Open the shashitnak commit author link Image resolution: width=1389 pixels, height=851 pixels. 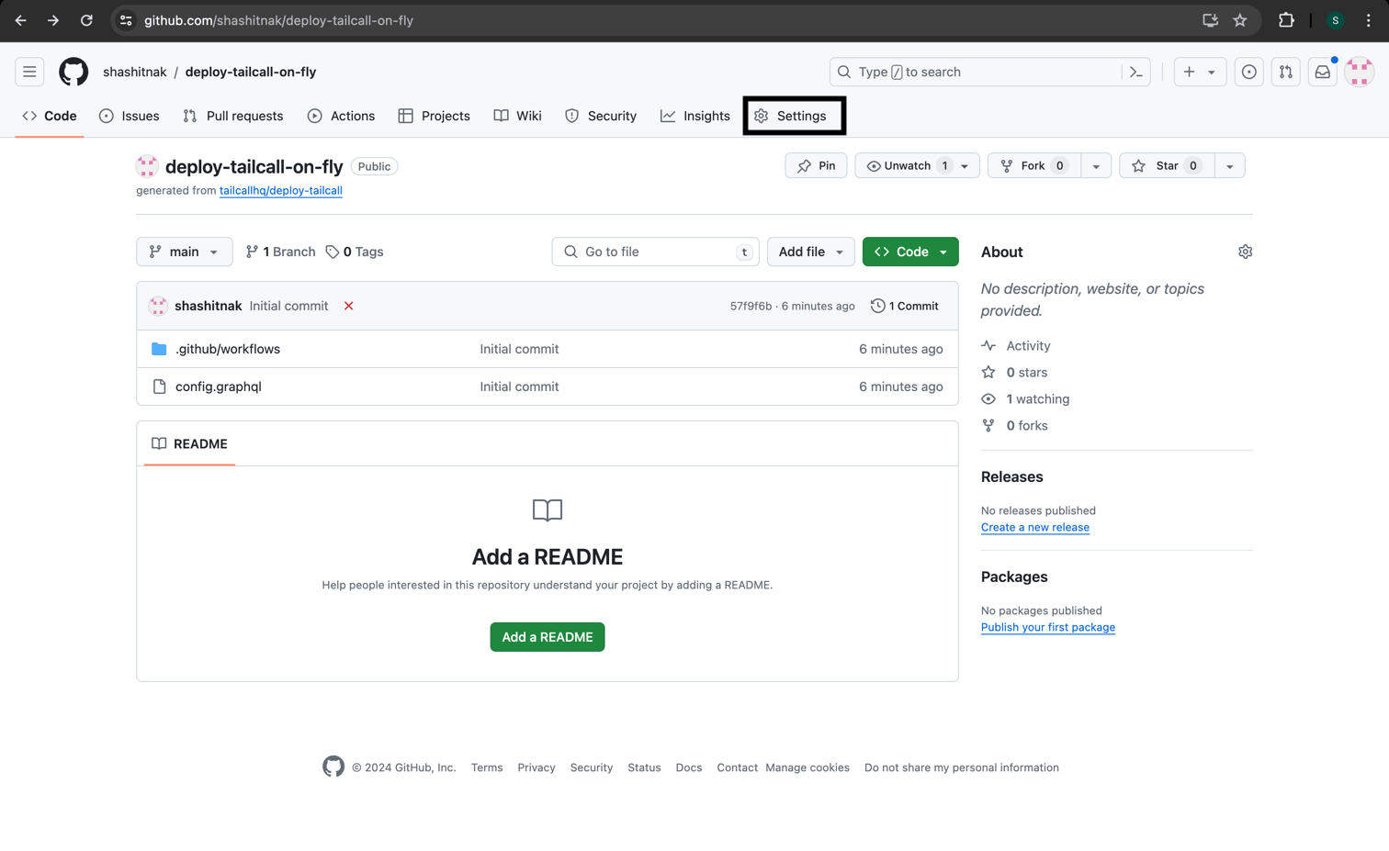208,306
